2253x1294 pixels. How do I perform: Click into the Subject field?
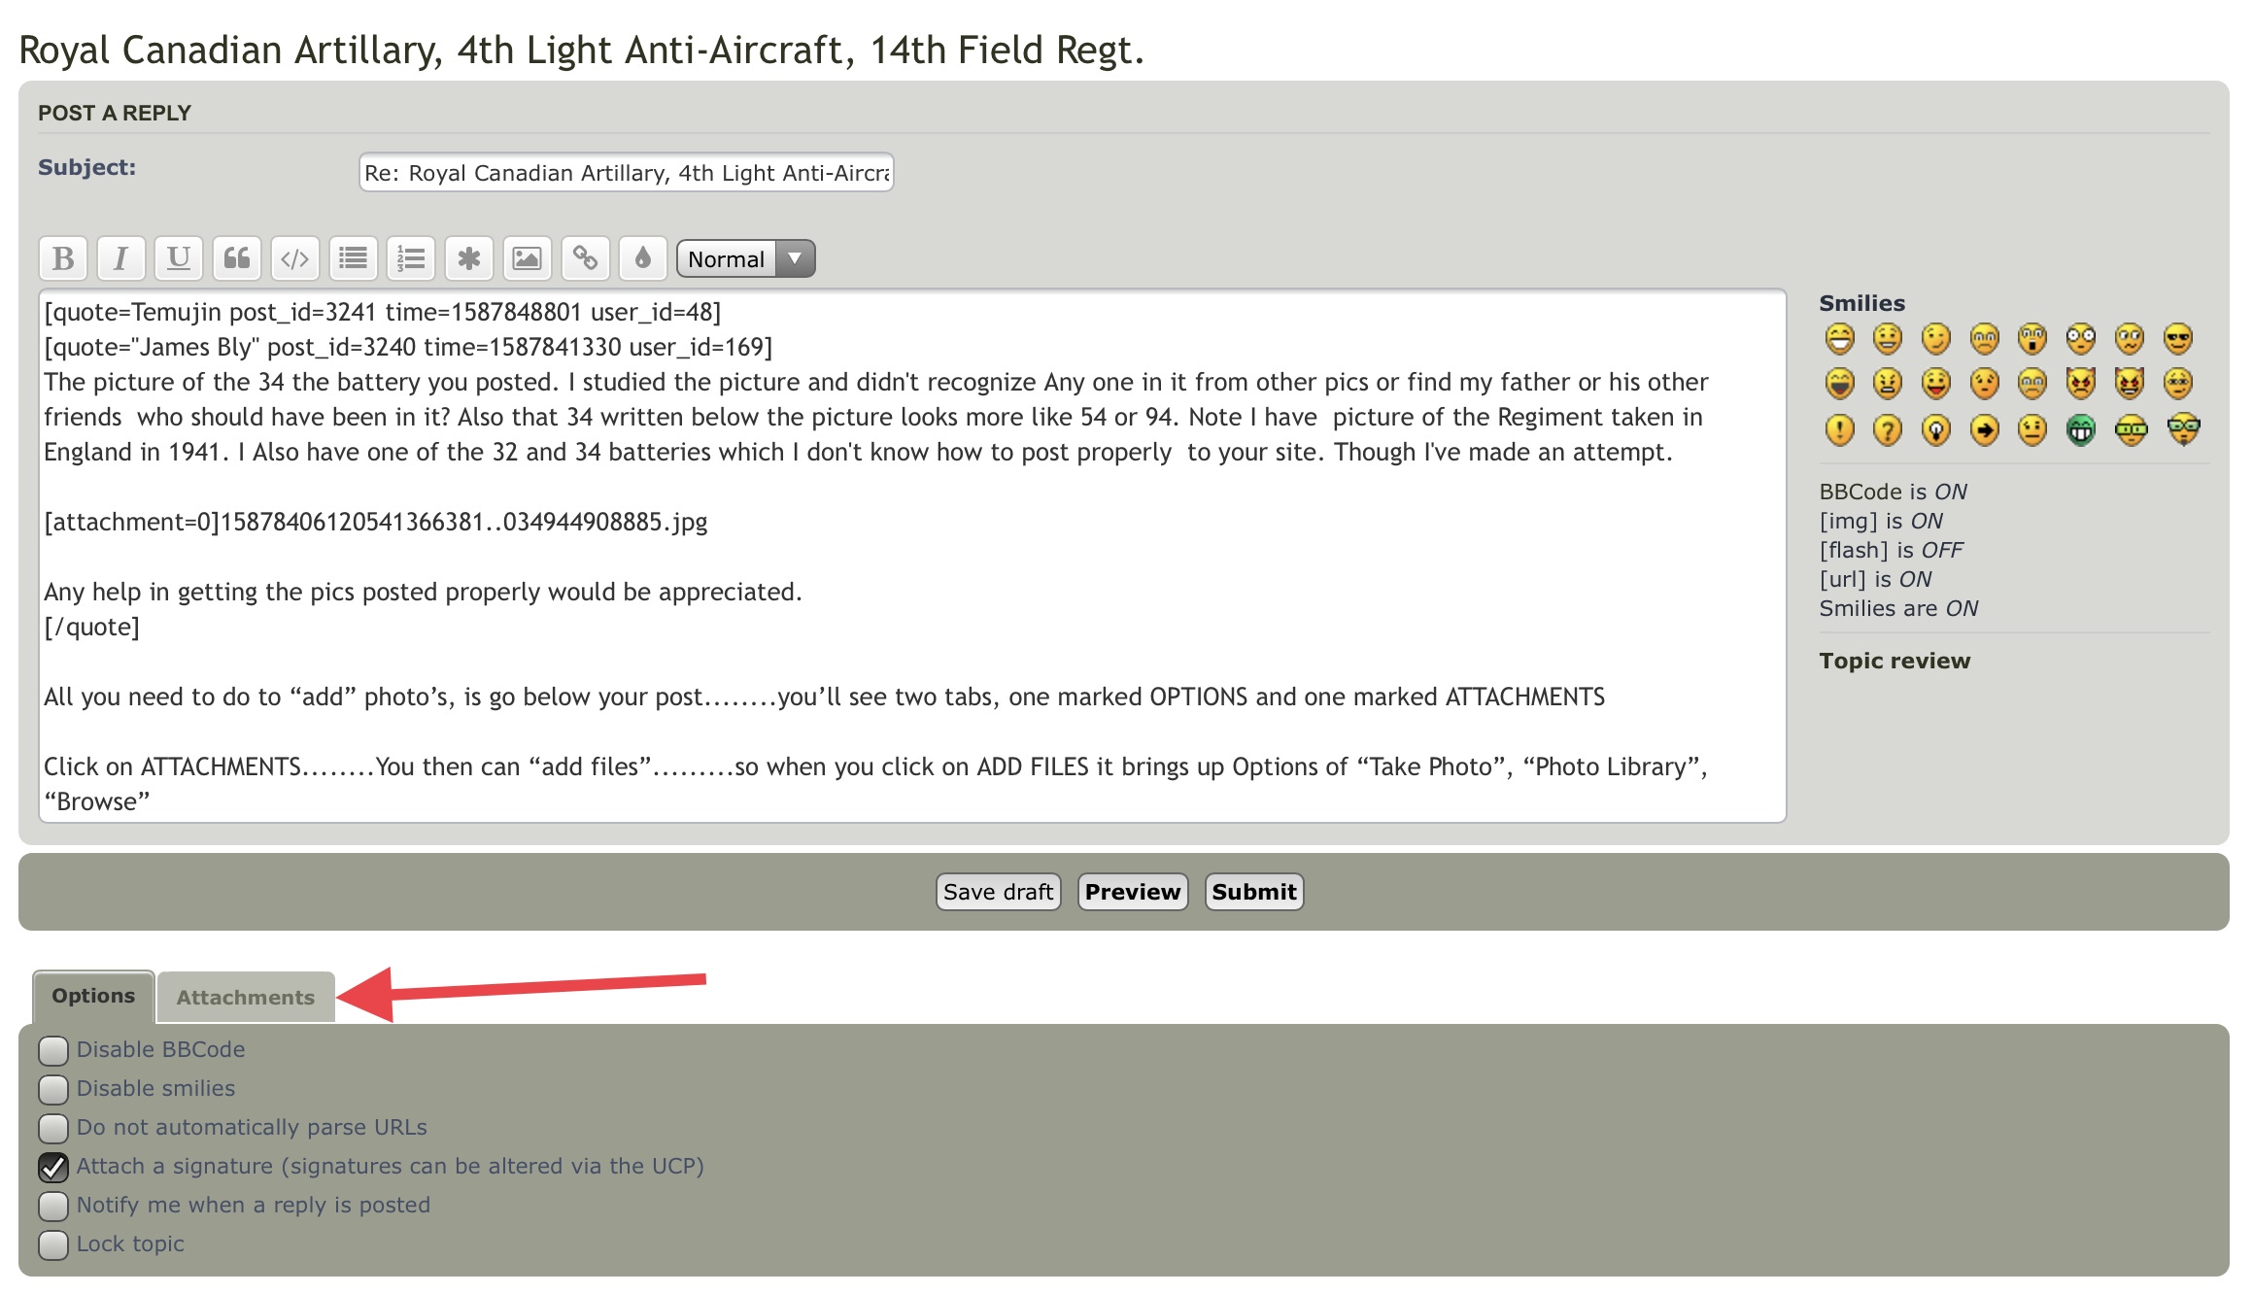coord(627,173)
